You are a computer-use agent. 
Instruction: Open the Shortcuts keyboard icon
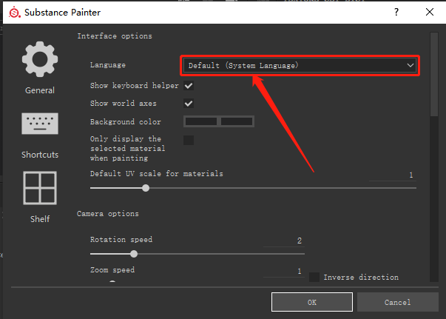[x=40, y=124]
